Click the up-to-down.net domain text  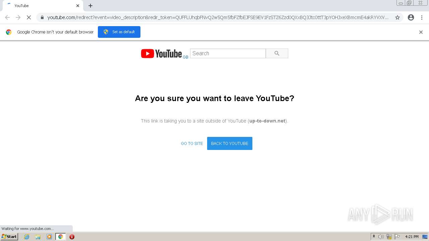tap(267, 121)
